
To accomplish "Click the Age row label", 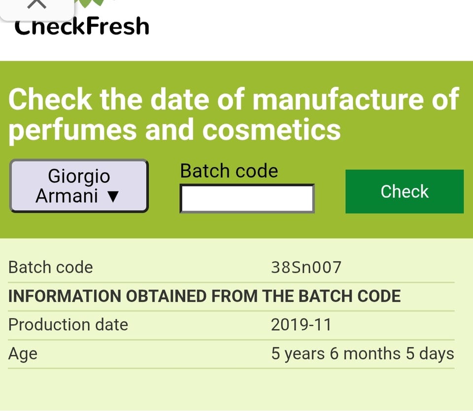I will click(x=23, y=353).
